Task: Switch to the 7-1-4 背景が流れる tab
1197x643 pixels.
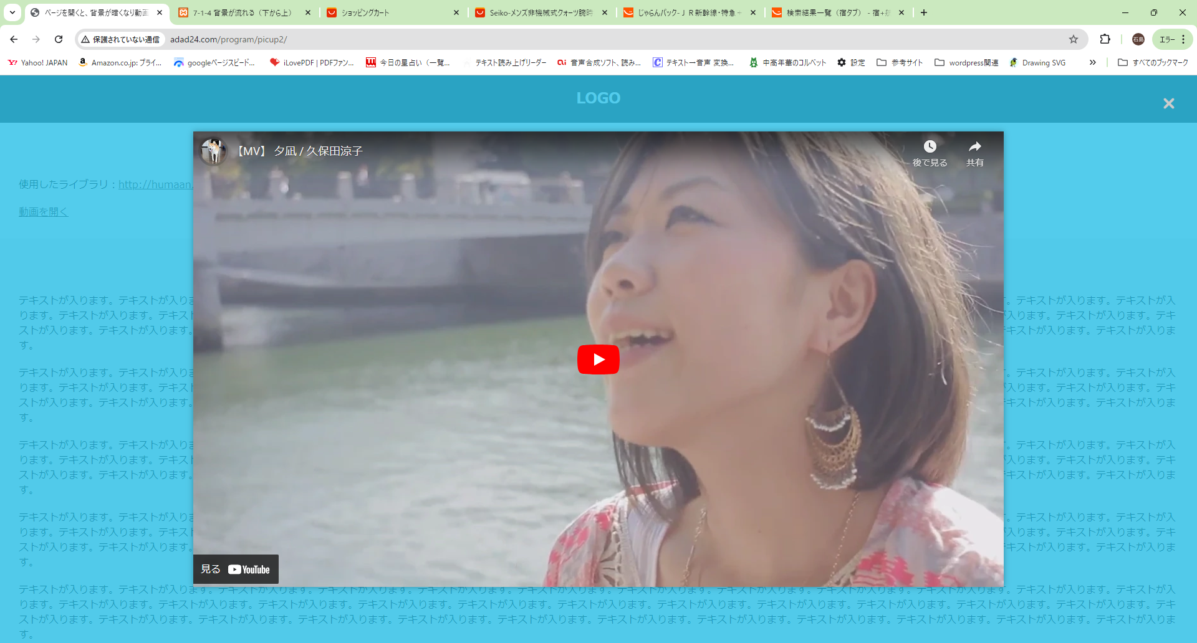Action: (244, 12)
